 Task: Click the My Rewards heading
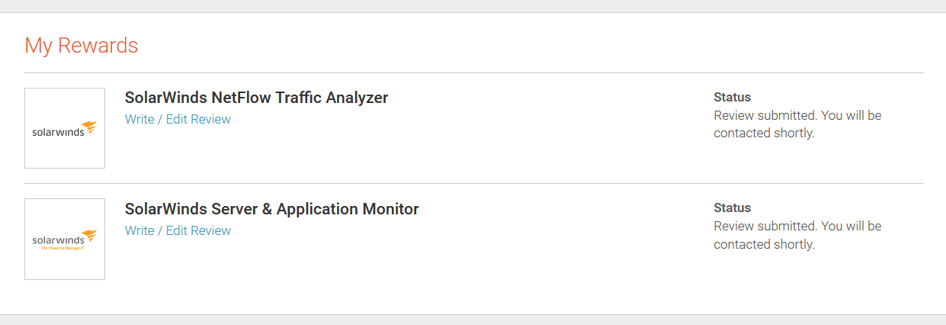tap(81, 45)
